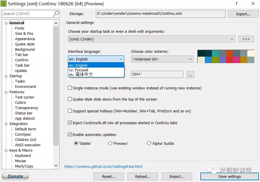Click in the Search (Ctrl+F) field
The image size is (260, 182).
click(x=27, y=14)
